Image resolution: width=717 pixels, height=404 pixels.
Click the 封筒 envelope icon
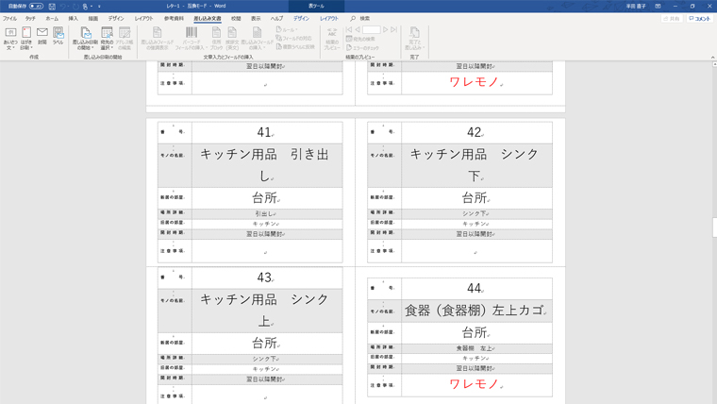pos(42,36)
